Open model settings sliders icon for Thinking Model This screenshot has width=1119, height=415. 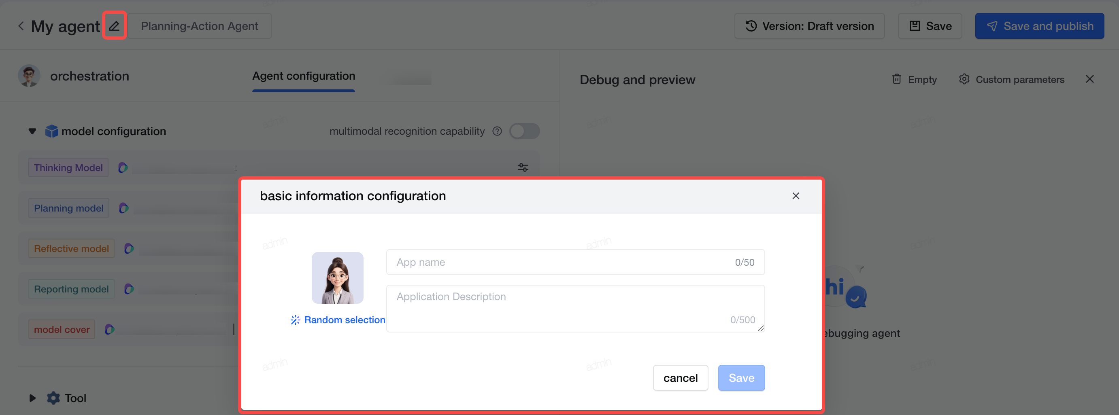(x=523, y=167)
